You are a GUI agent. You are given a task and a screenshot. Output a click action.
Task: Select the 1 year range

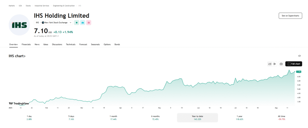point(239,118)
